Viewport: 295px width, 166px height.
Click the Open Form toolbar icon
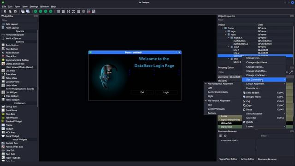point(10,12)
